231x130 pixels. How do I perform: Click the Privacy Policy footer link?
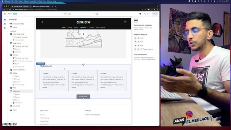pyautogui.click(x=44, y=121)
